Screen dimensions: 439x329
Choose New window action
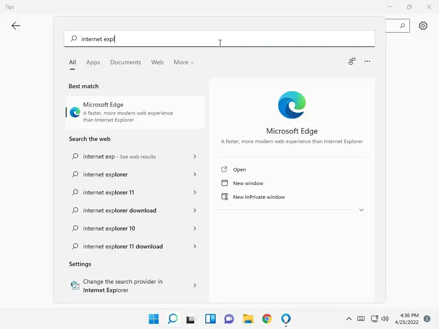click(x=248, y=183)
